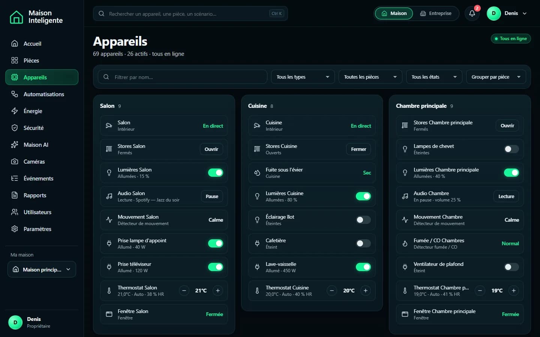The image size is (540, 337).
Task: Open the notifications bell
Action: click(x=472, y=13)
